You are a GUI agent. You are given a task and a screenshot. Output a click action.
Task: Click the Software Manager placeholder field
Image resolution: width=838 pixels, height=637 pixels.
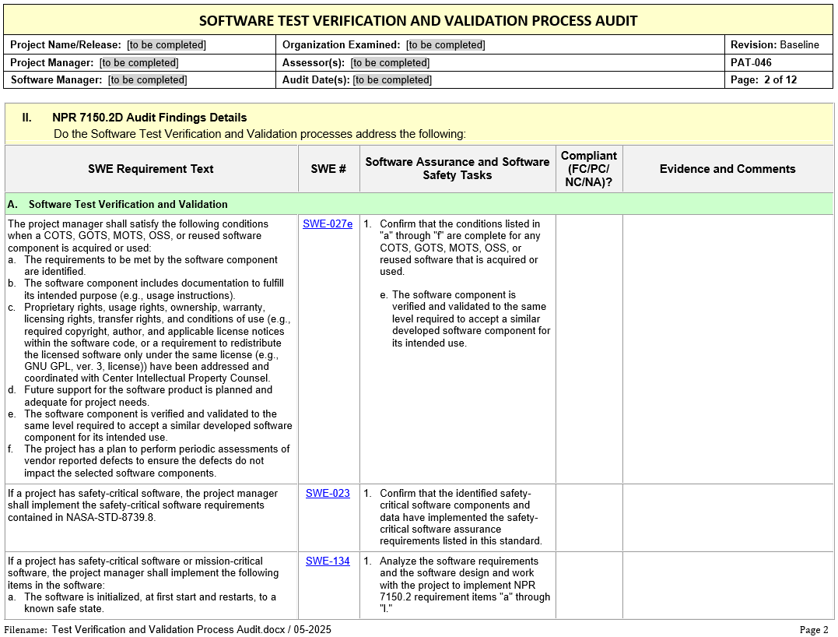click(x=147, y=80)
